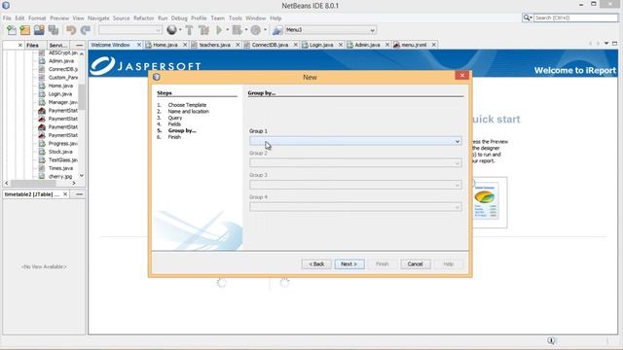Close the Login.java editor tab
The width and height of the screenshot is (623, 350).
341,45
